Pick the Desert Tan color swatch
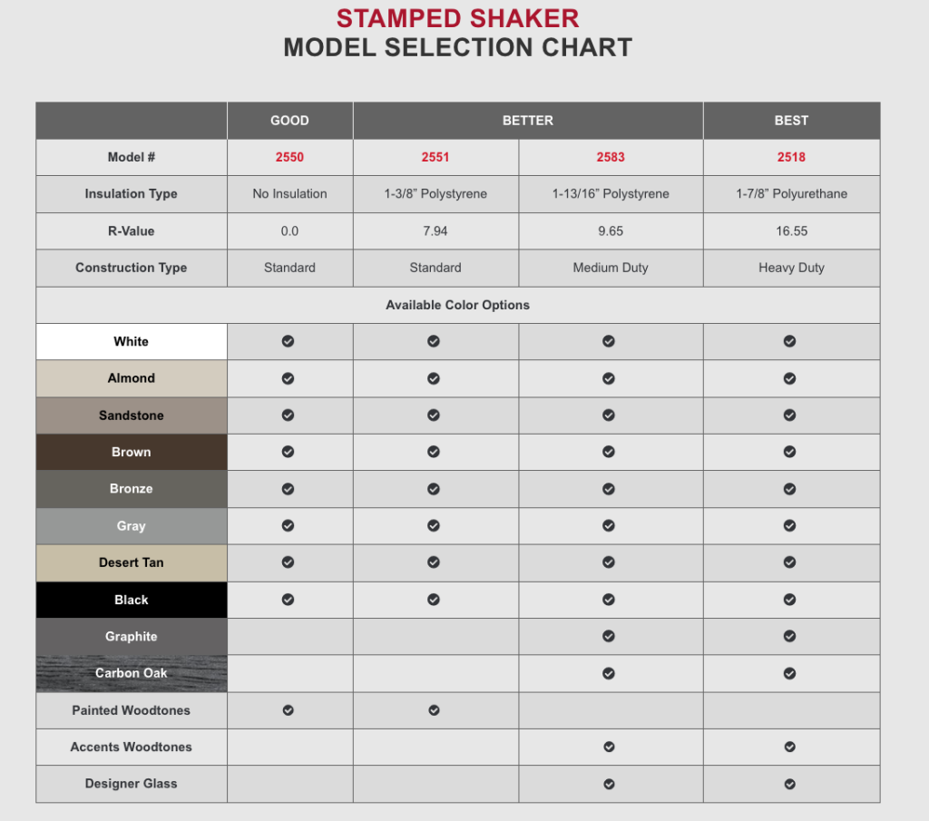The image size is (929, 821). coord(132,562)
